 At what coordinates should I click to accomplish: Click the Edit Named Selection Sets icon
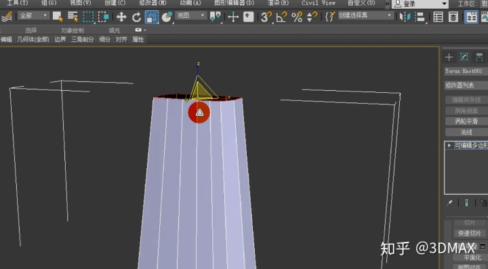330,17
